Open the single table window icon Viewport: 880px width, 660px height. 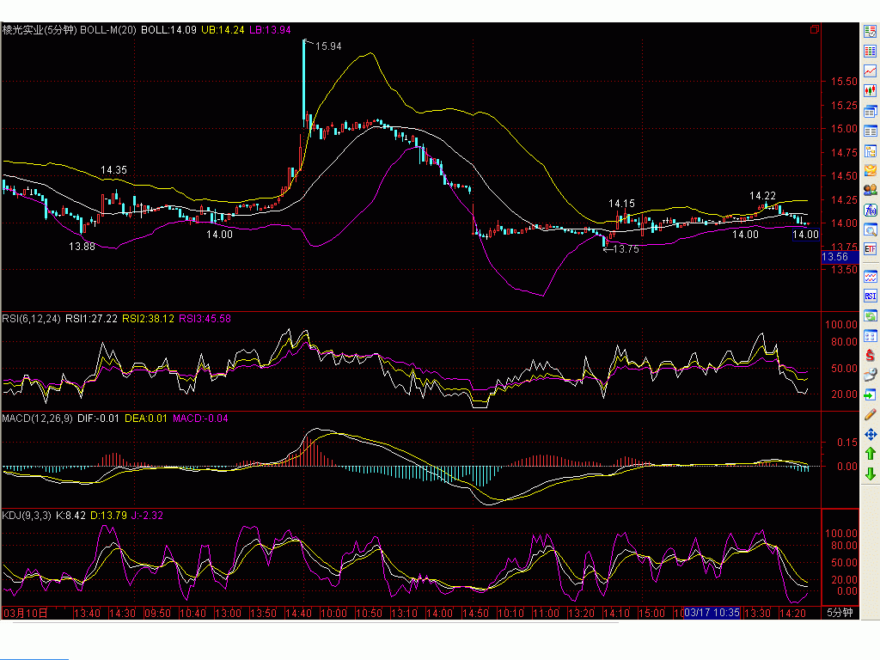[x=870, y=131]
